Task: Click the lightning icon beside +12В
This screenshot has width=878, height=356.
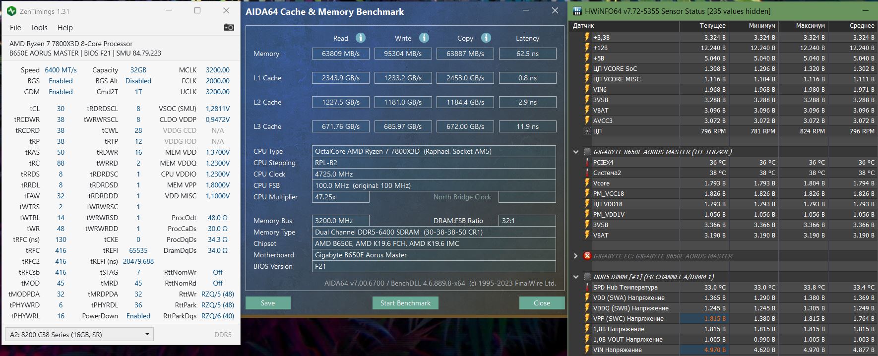Action: pos(587,48)
